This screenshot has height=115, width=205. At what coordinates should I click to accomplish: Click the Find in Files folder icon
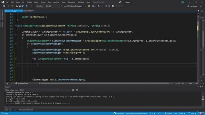[89, 6]
